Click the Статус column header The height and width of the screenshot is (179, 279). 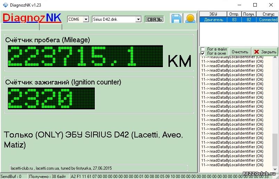267,14
